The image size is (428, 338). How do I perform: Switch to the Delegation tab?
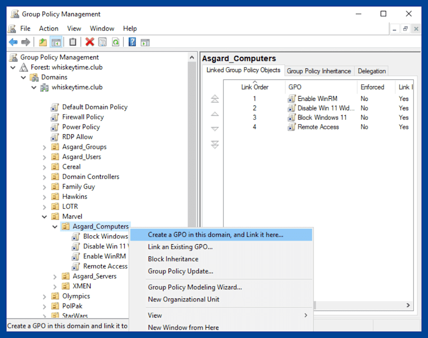pyautogui.click(x=371, y=71)
